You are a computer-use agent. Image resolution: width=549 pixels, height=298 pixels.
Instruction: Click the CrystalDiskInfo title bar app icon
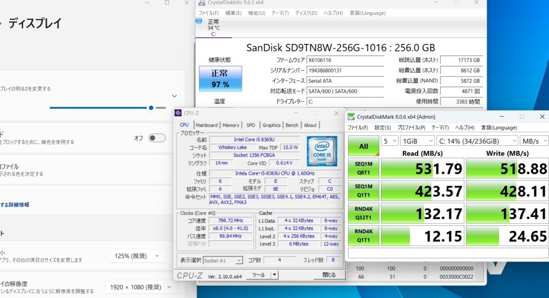(x=201, y=2)
